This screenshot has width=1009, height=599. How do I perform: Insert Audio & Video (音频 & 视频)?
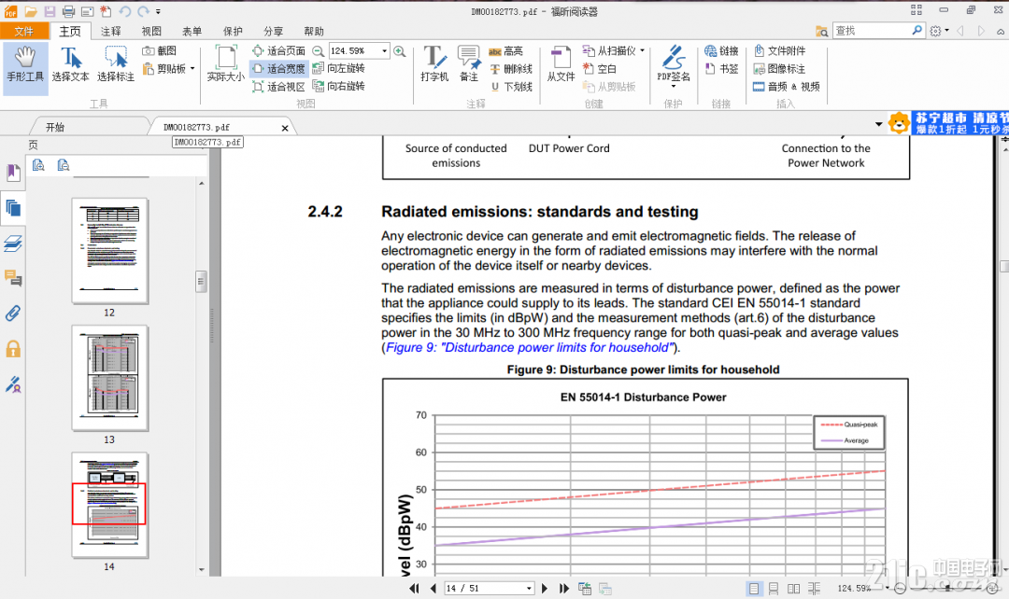tap(787, 86)
